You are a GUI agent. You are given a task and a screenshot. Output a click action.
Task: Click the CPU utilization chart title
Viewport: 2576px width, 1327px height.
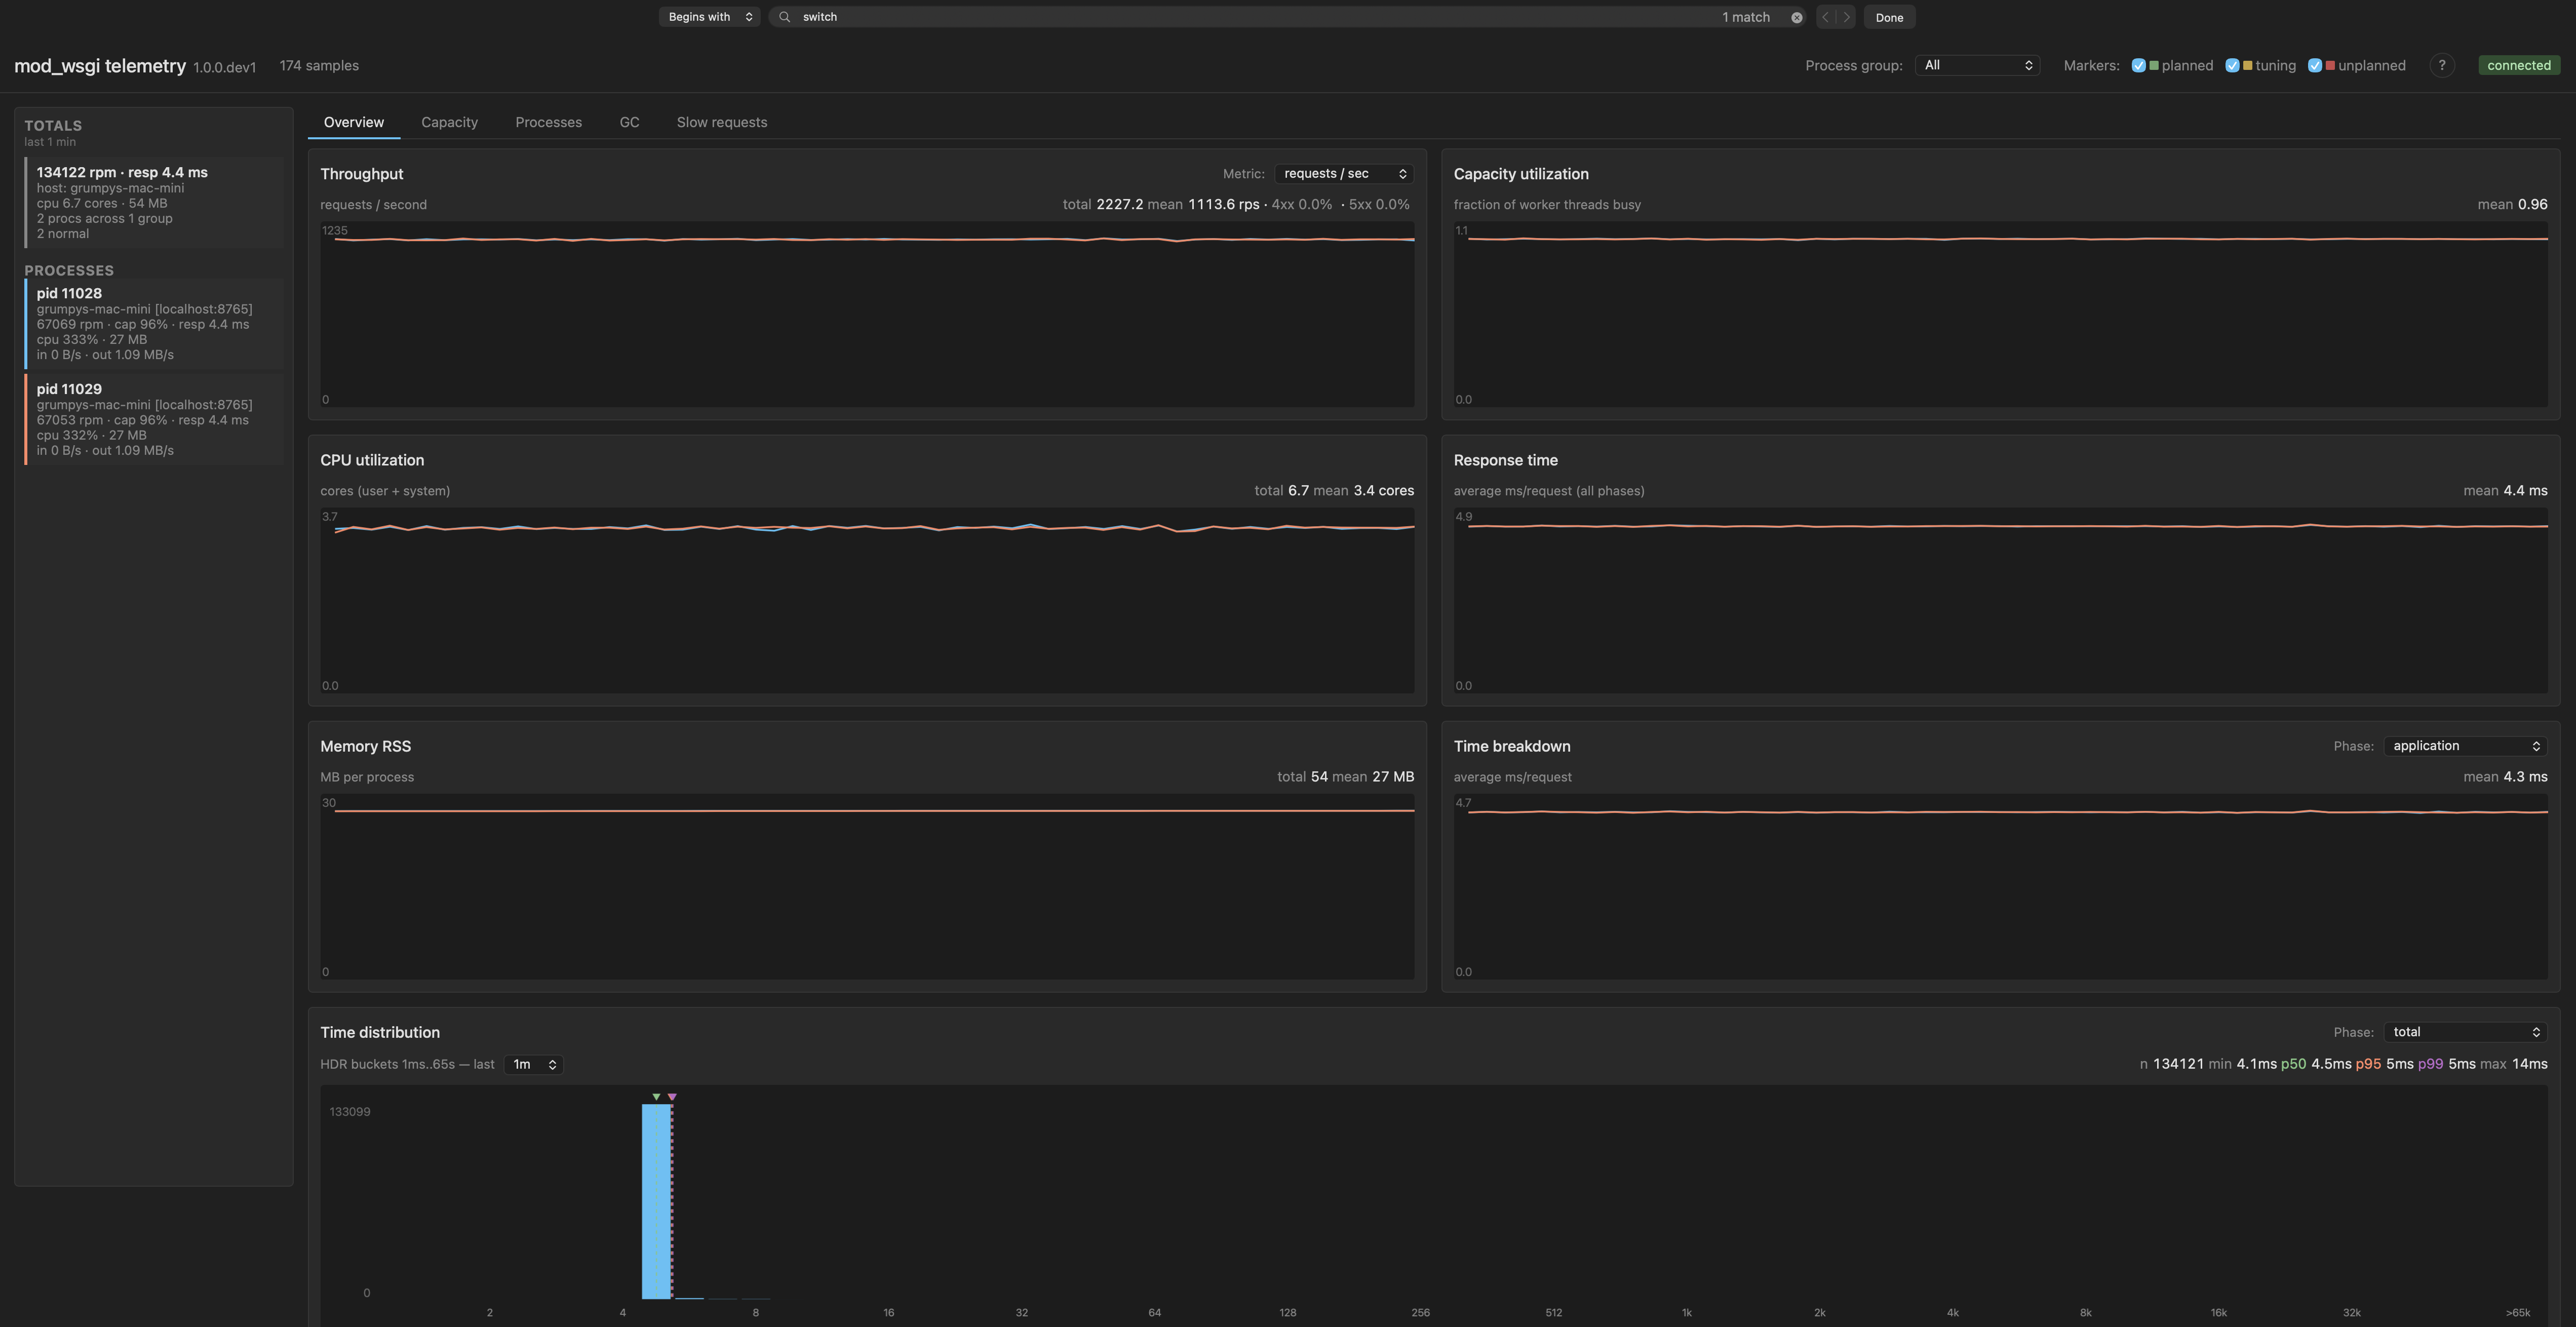coord(372,460)
